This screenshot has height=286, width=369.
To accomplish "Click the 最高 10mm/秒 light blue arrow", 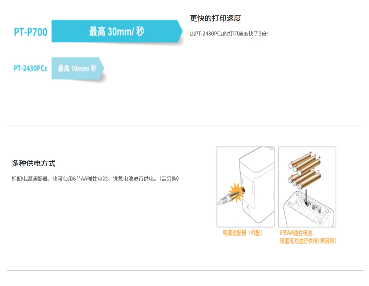I will pyautogui.click(x=78, y=68).
